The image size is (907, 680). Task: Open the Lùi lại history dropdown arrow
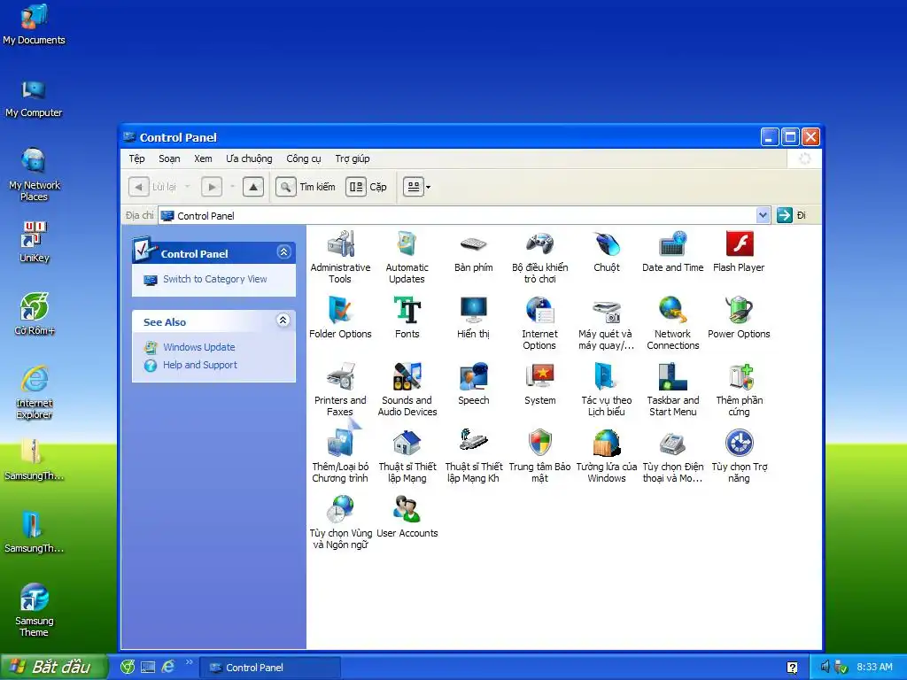pos(188,187)
